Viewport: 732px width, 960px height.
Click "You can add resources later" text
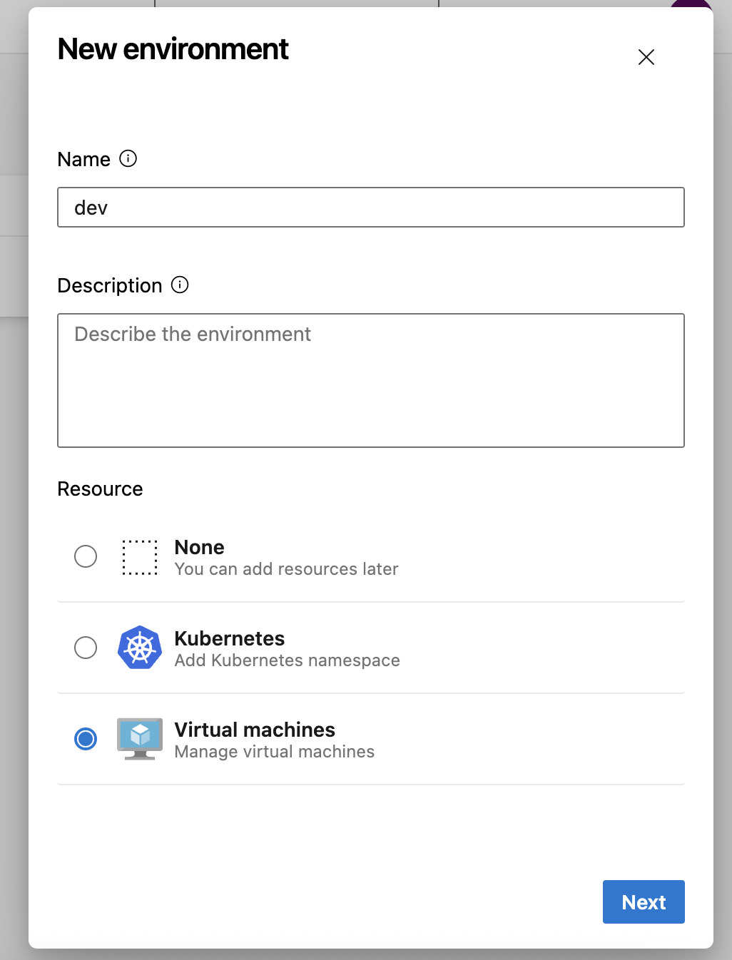tap(286, 569)
